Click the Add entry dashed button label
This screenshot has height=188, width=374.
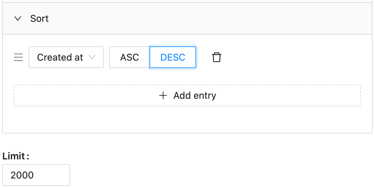[x=195, y=95]
